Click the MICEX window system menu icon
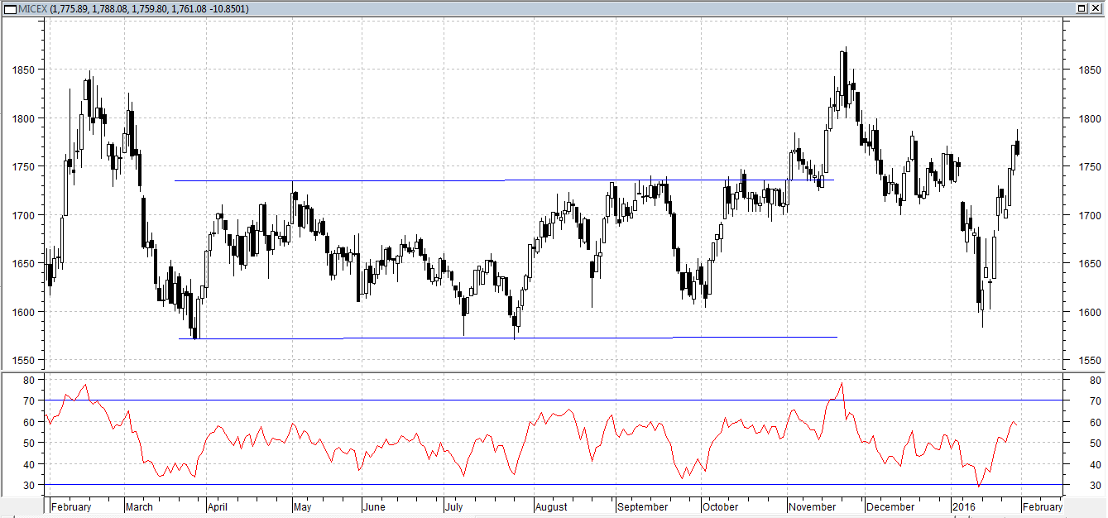1108x518 pixels. [x=7, y=8]
